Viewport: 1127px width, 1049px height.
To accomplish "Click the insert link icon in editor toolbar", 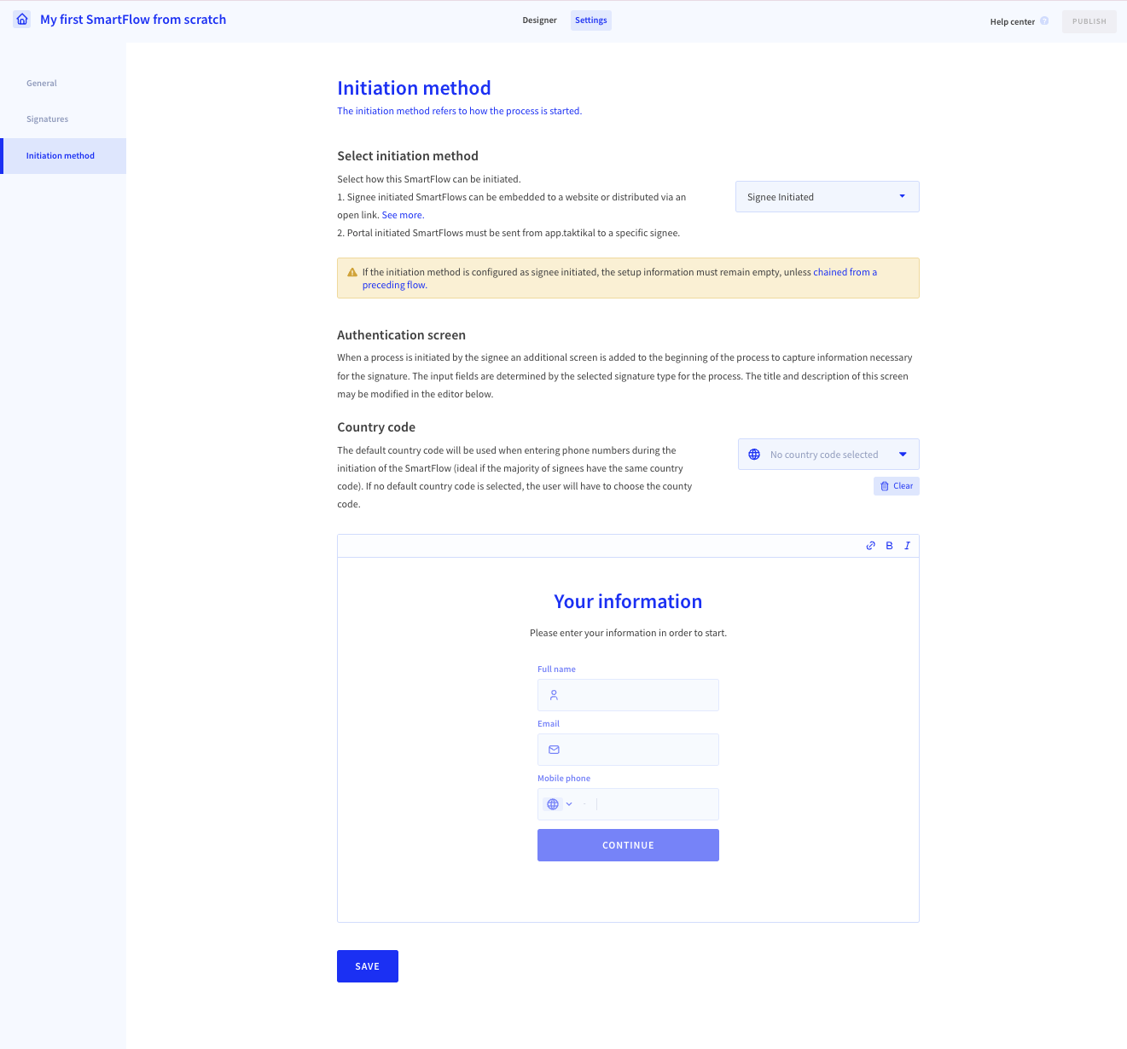I will click(871, 546).
